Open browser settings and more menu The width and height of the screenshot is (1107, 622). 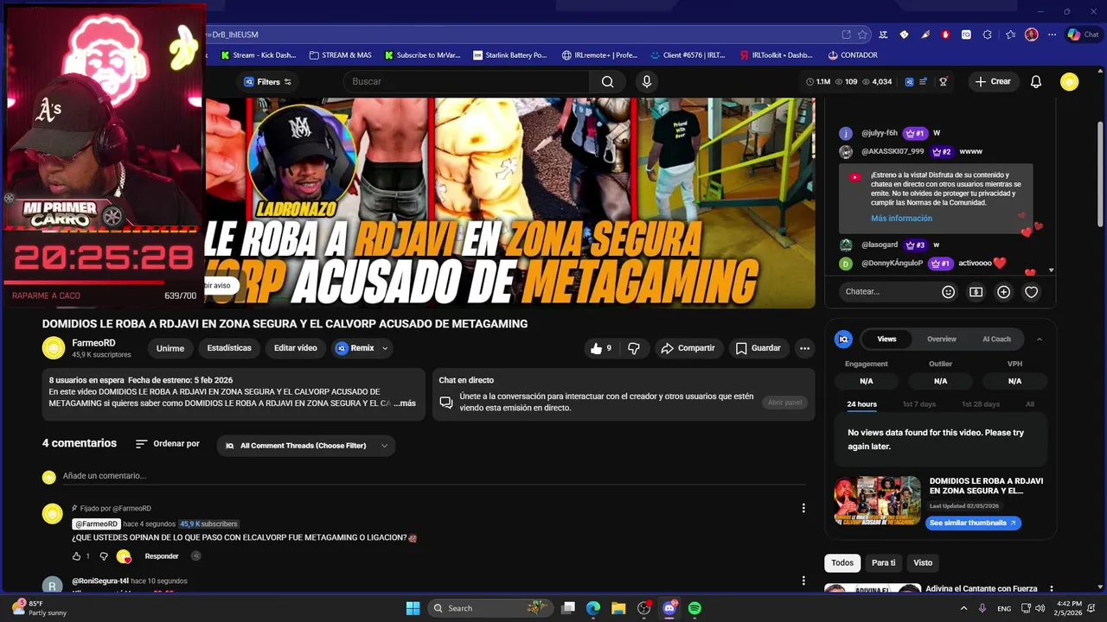pyautogui.click(x=1052, y=35)
